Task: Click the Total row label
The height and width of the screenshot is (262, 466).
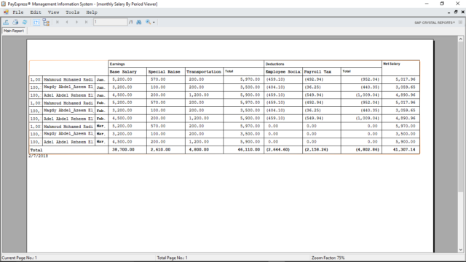Action: (x=36, y=150)
